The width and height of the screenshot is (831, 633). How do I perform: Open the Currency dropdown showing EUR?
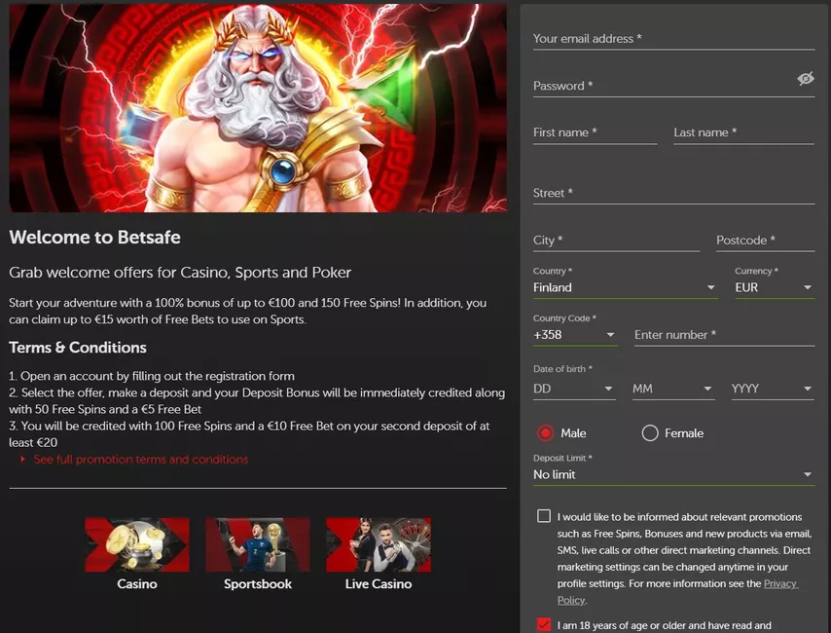[x=774, y=287]
